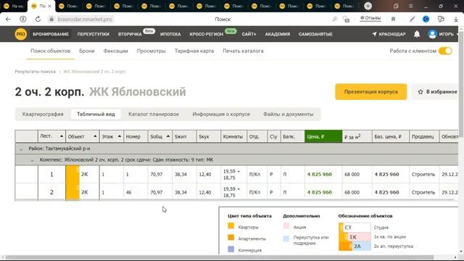
Task: Close the active Поиск browser tab
Action: click(x=49, y=6)
